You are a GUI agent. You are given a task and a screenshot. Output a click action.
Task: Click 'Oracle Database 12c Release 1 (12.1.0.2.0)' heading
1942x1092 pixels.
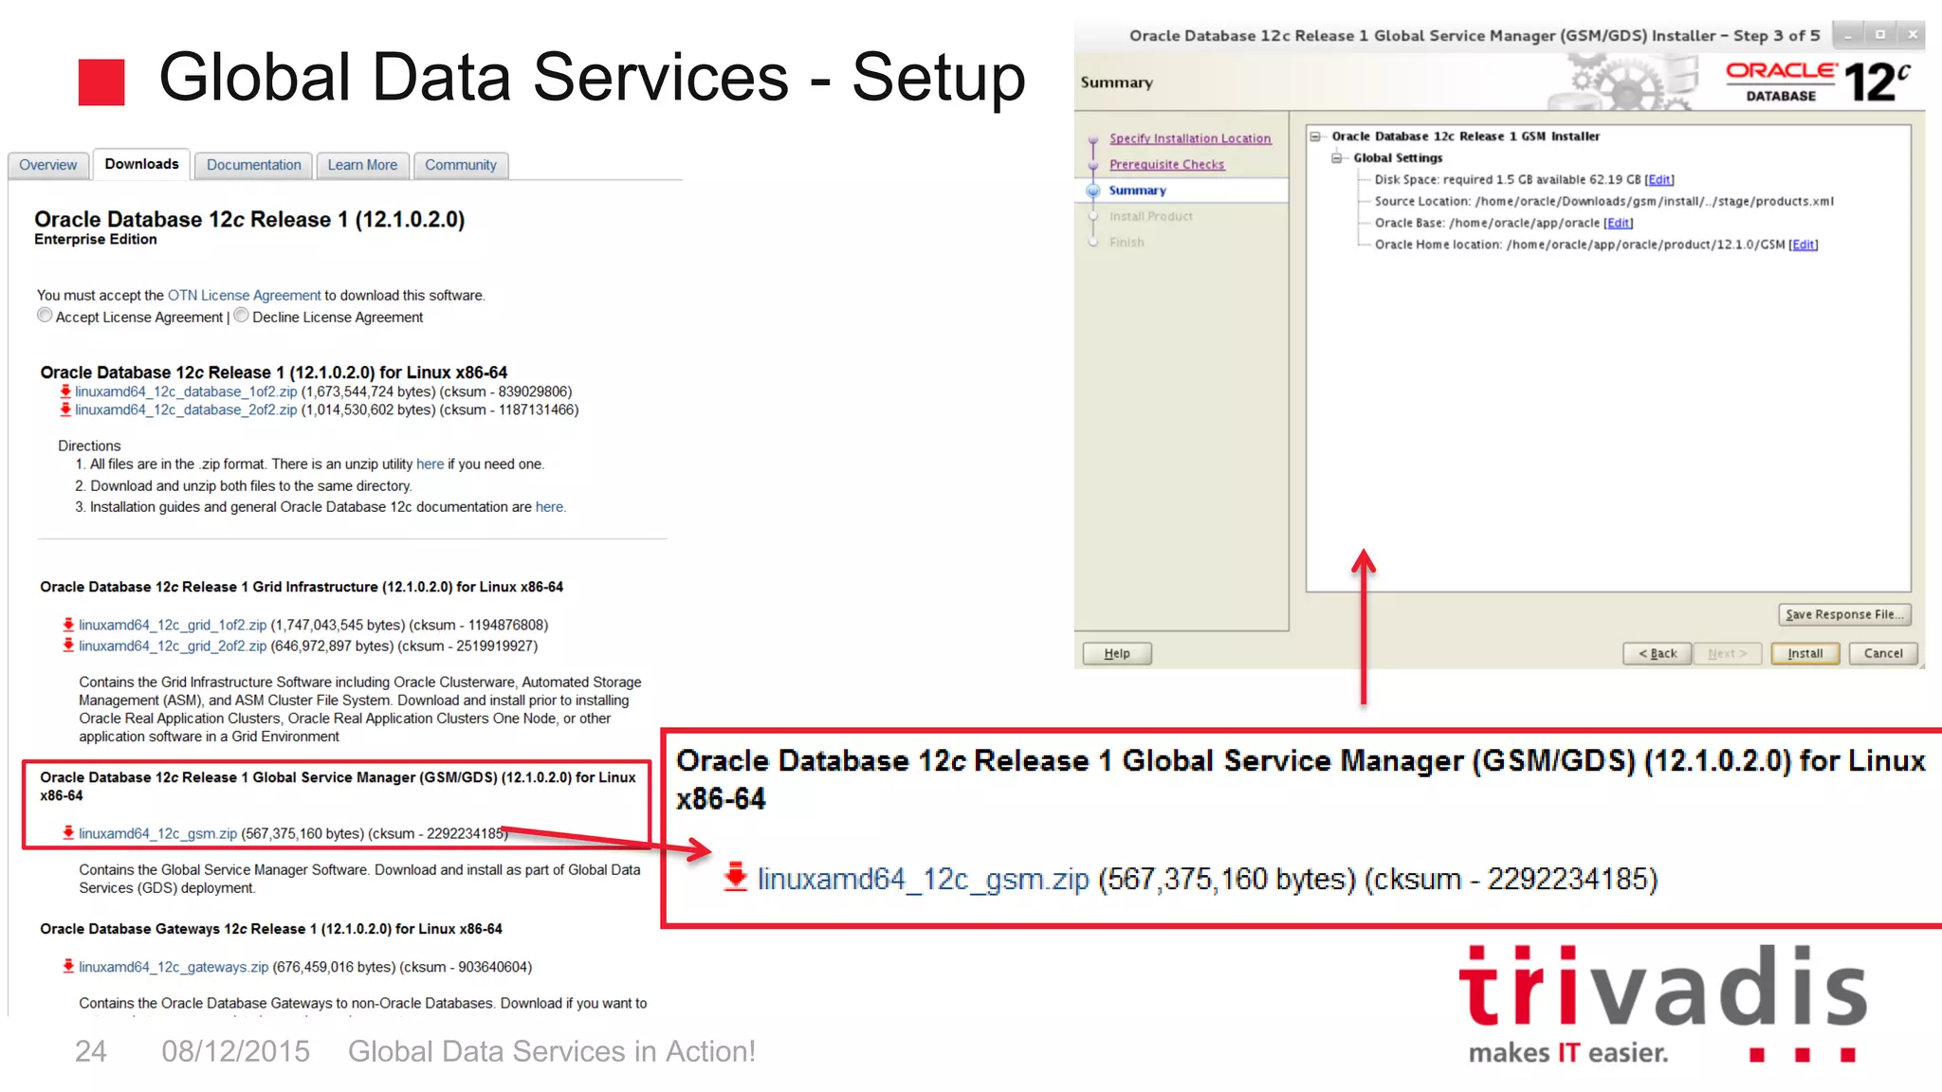249,219
